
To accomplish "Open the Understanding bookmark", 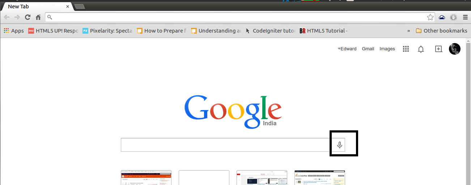I will (x=216, y=31).
